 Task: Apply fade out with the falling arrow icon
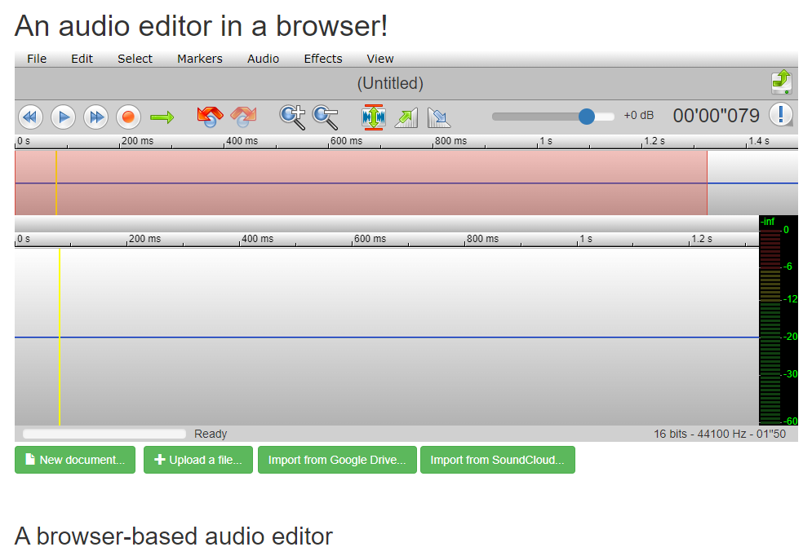tap(438, 117)
